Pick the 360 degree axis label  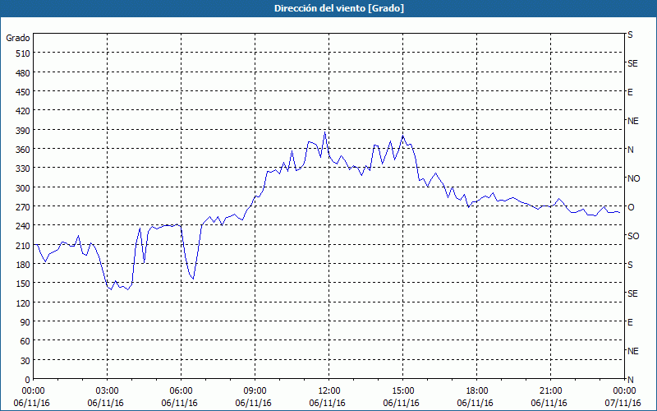tap(23, 150)
